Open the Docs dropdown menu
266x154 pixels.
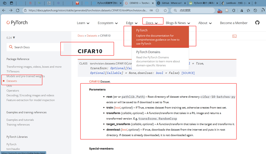click(152, 23)
